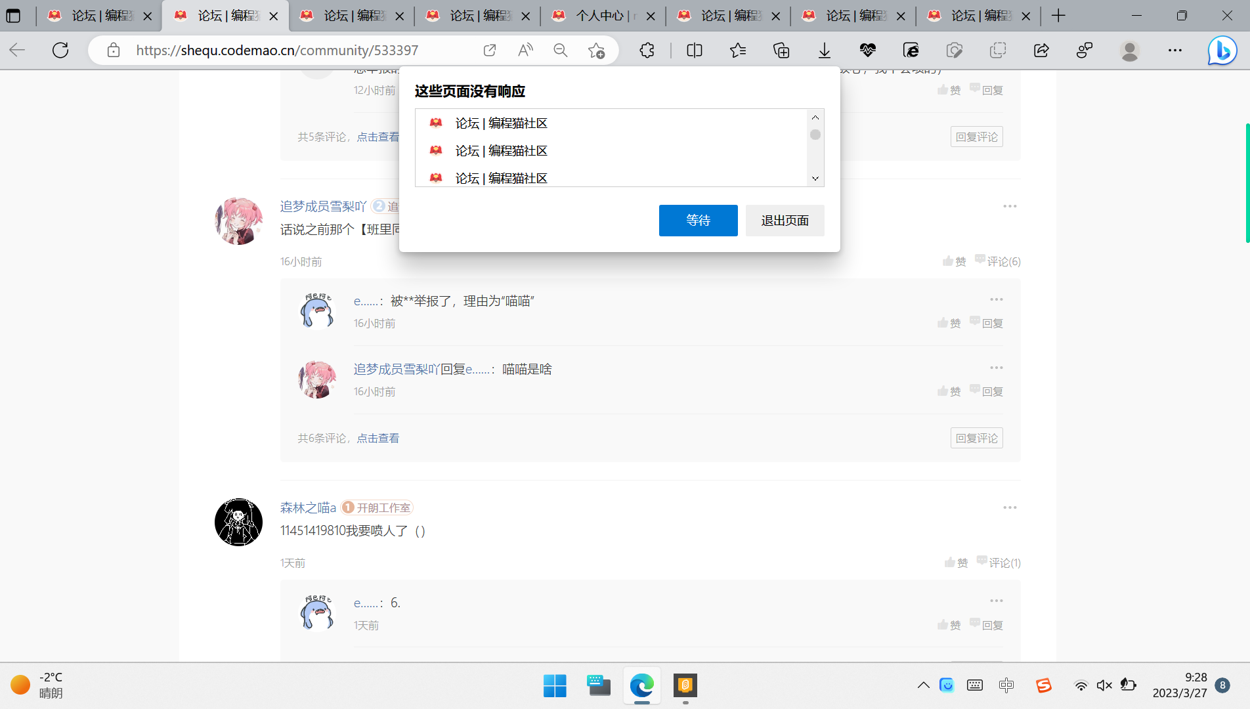Viewport: 1250px width, 709px height.
Task: Open 评论(6) on 追梦成员雪梨吖's post
Action: (998, 261)
